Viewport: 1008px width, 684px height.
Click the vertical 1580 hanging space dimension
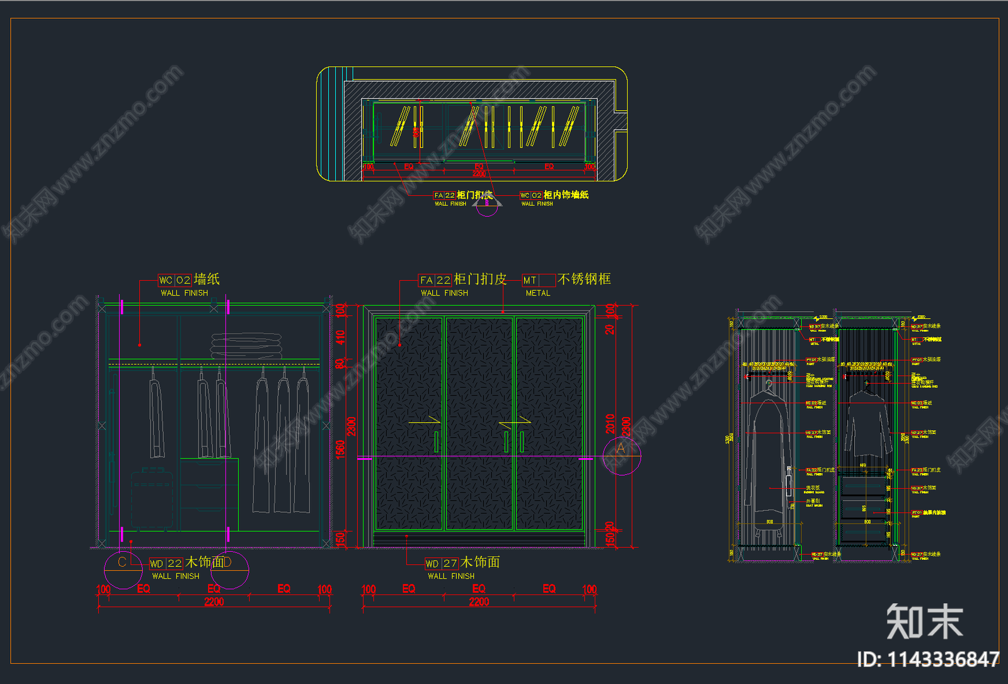click(x=340, y=450)
